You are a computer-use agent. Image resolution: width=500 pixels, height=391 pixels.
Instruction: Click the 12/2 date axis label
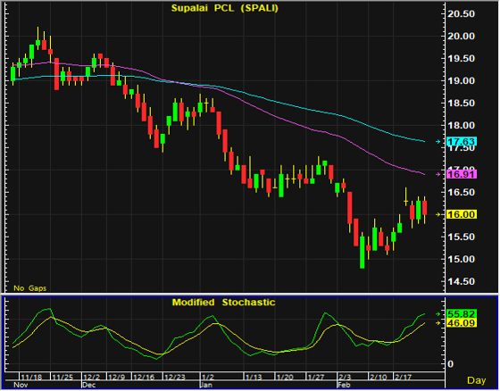tap(92, 378)
